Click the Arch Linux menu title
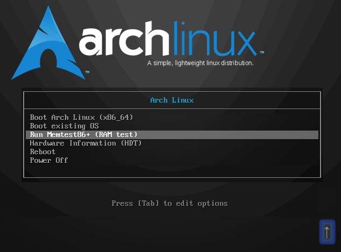 click(172, 100)
